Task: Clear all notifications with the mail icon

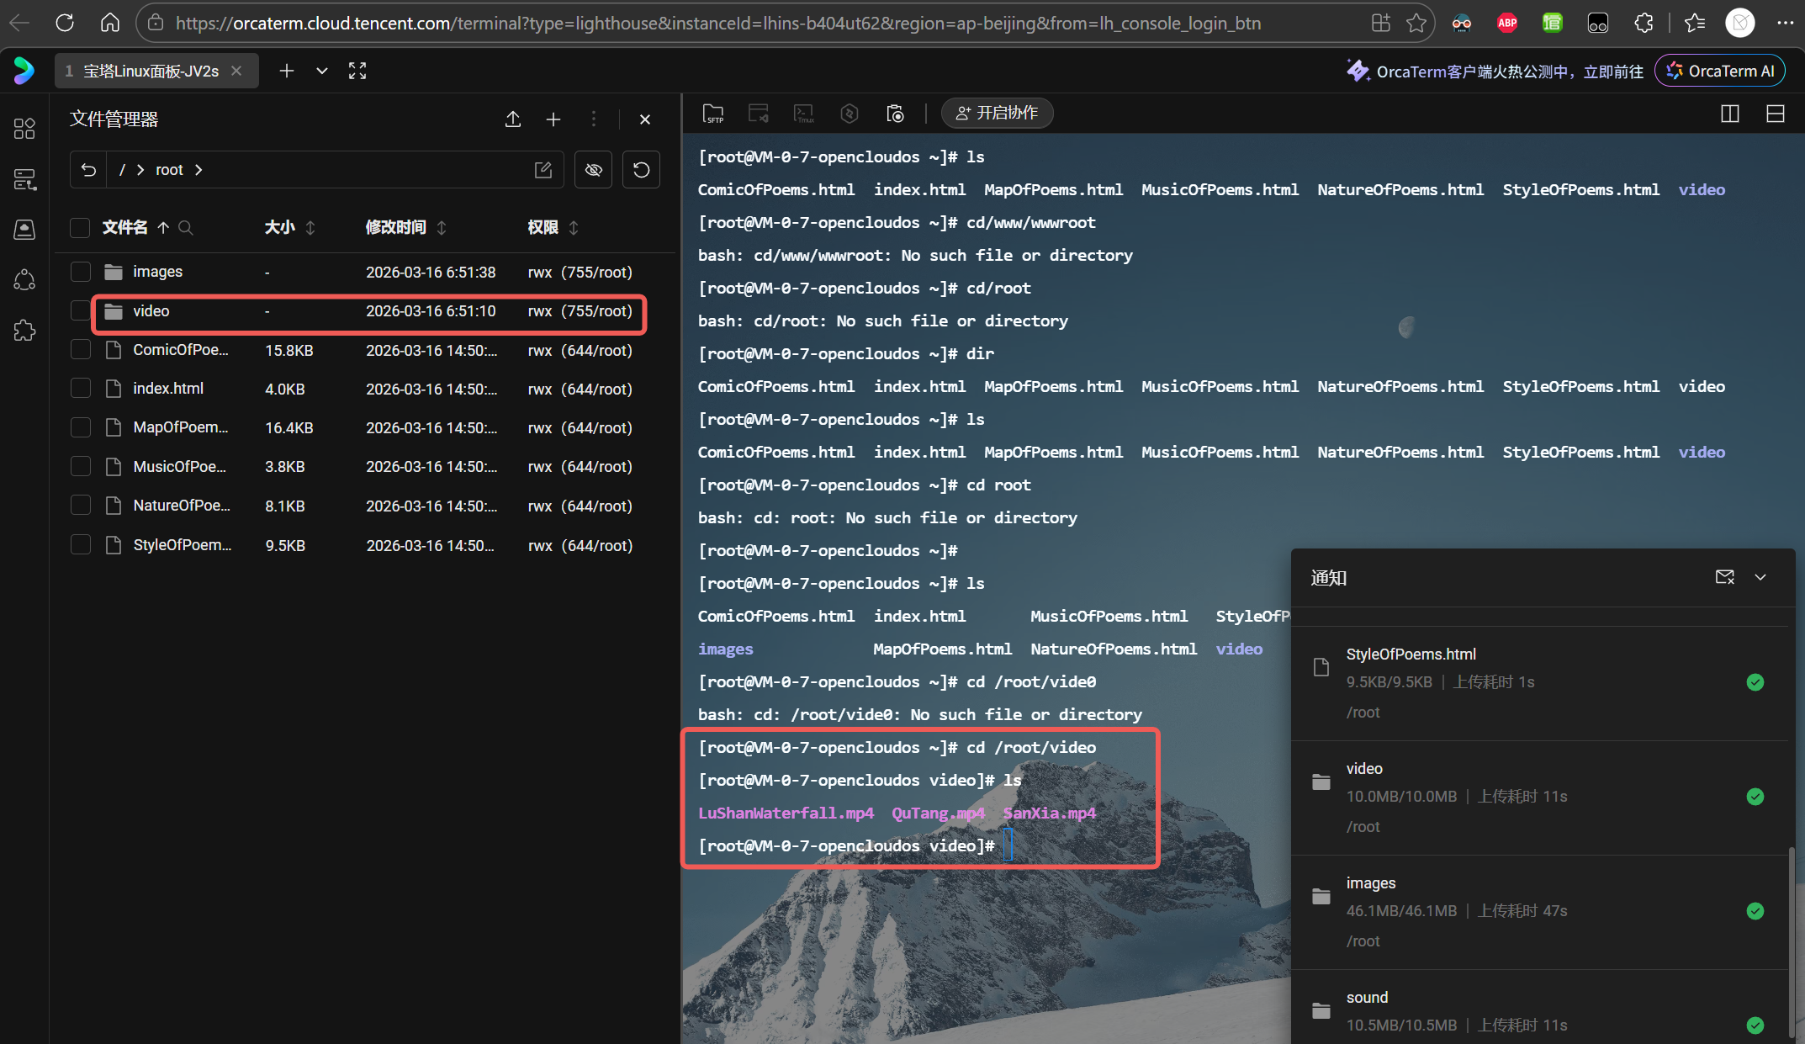Action: pyautogui.click(x=1725, y=577)
